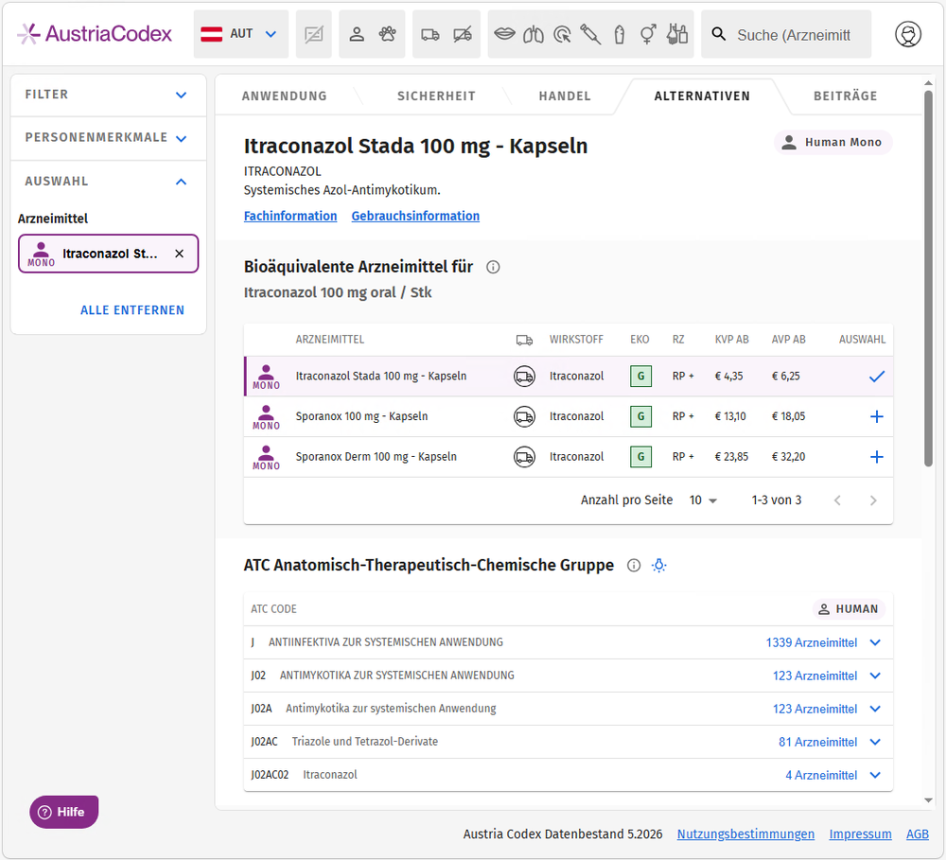Toggle the crossed-out truck unavailable filter

(x=463, y=34)
